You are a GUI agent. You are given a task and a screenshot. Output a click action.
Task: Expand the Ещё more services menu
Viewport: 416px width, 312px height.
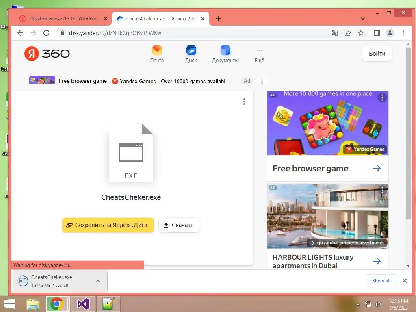pyautogui.click(x=260, y=56)
